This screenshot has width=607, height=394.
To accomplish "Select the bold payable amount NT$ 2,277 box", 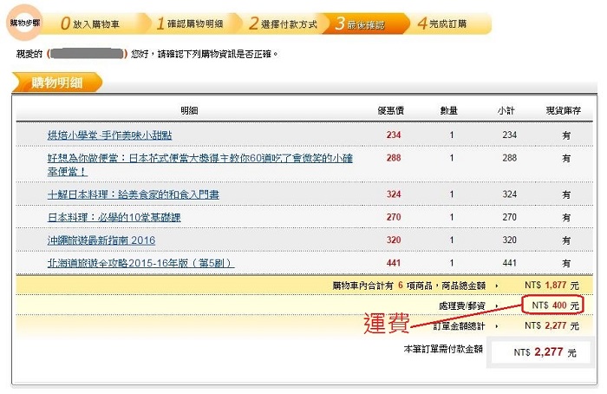I will coord(541,351).
